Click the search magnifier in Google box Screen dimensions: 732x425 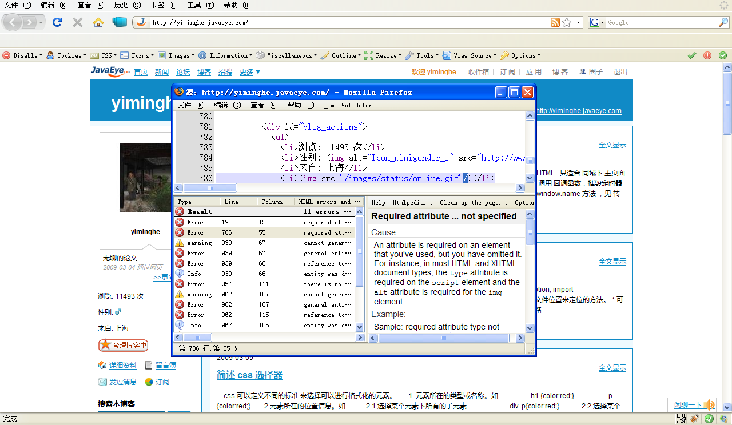click(723, 22)
